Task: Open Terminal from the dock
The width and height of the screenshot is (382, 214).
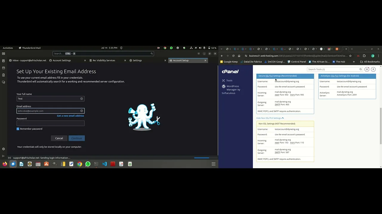Action: [x=96, y=164]
